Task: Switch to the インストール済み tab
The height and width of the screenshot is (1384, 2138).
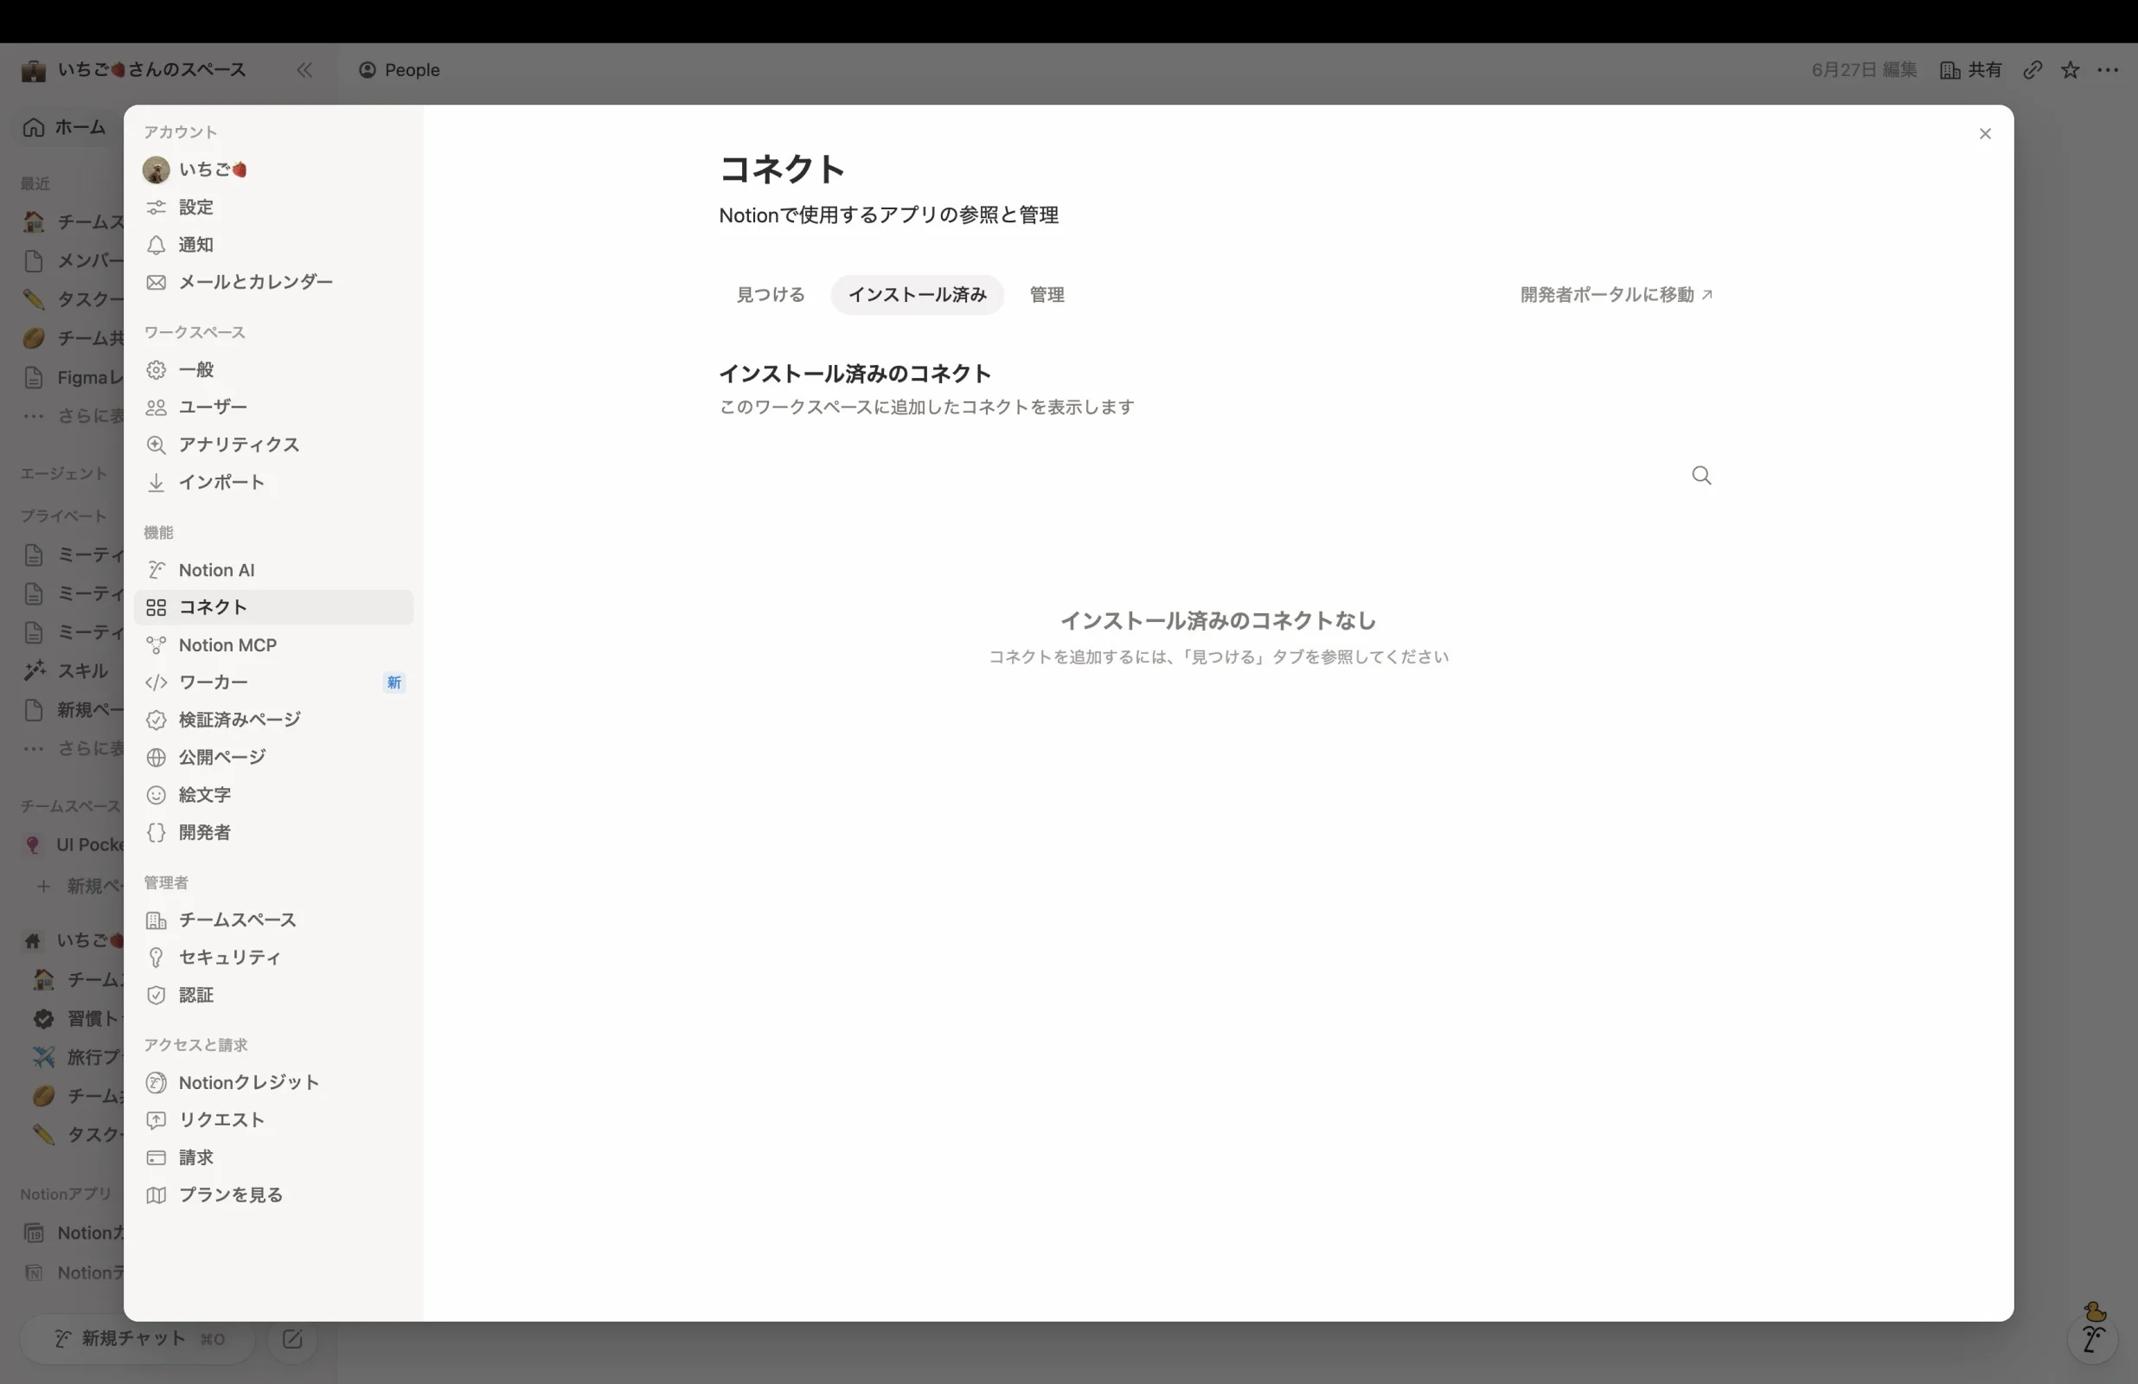Action: [x=917, y=295]
